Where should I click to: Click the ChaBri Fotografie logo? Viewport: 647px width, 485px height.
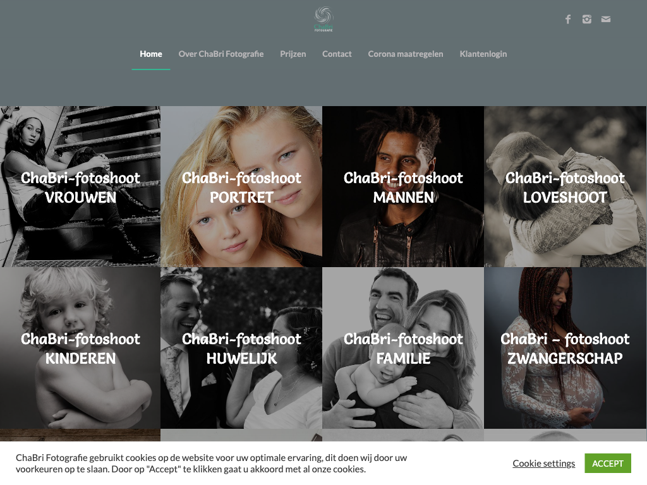coord(323,19)
